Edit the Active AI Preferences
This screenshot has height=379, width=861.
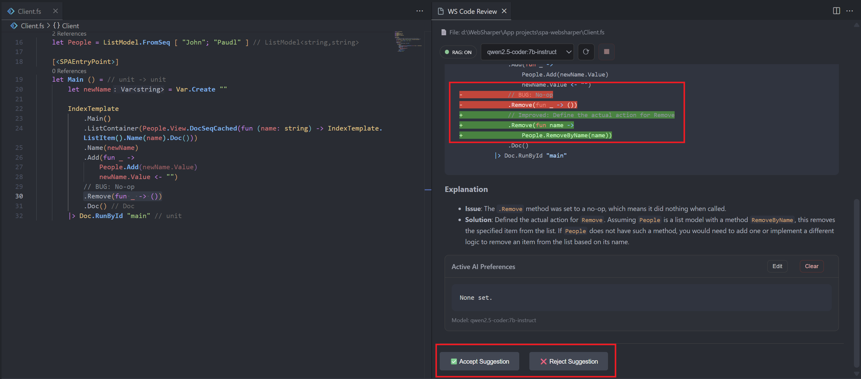click(777, 266)
